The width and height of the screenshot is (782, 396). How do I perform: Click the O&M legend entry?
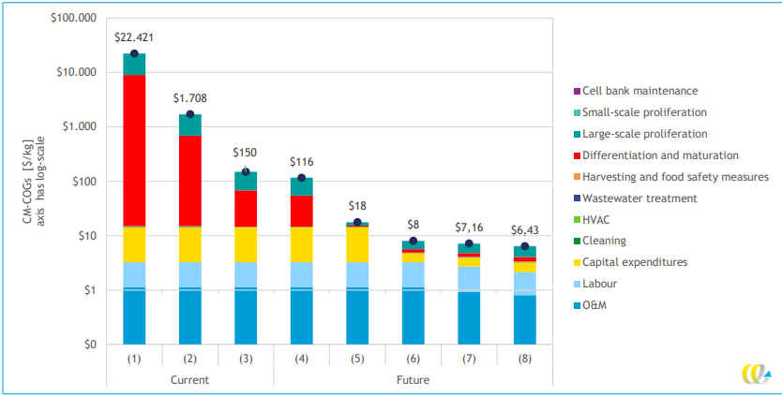tap(596, 305)
